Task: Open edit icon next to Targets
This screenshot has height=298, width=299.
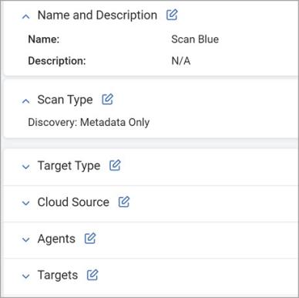Action: 92,275
